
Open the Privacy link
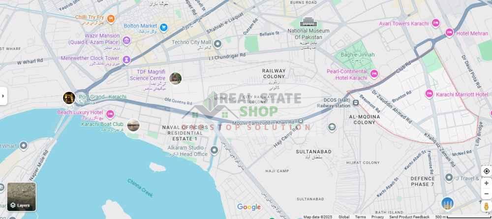tap(377, 217)
